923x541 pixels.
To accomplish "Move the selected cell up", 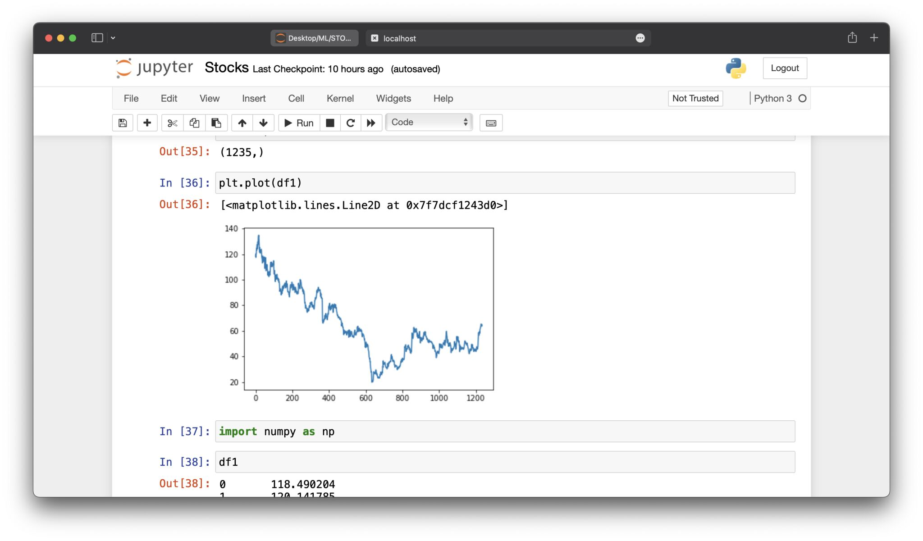I will (x=242, y=123).
